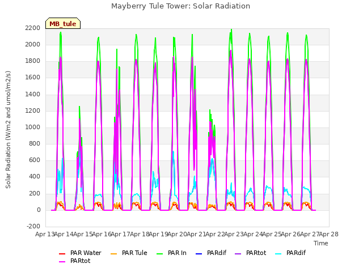Click the 2200 y-axis tick label
Viewport: 363px width, 272px height.
tap(33, 28)
